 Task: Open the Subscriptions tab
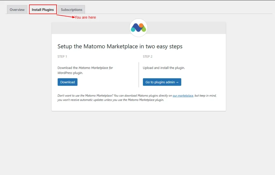point(71,10)
